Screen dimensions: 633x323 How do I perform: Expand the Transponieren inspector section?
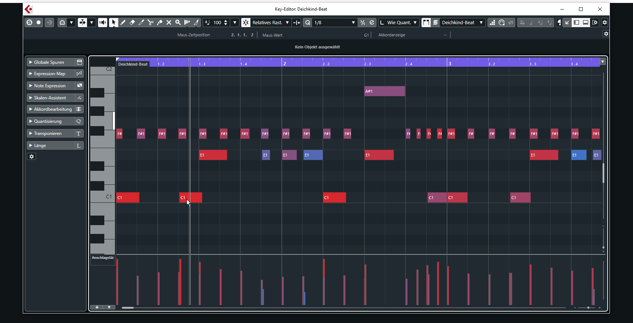pos(48,133)
